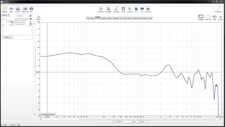This screenshot has width=225, height=127.
Task: Toggle the Beats Pro trace checkbox in legend
Action: tap(114, 122)
